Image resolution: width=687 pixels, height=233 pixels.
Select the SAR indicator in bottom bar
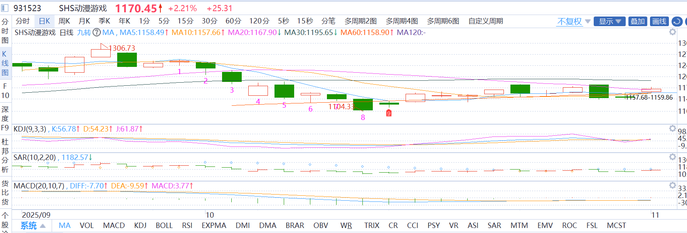(494, 226)
